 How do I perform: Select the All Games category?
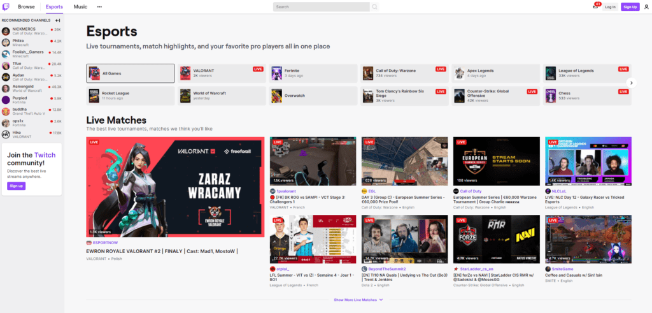coord(131,73)
